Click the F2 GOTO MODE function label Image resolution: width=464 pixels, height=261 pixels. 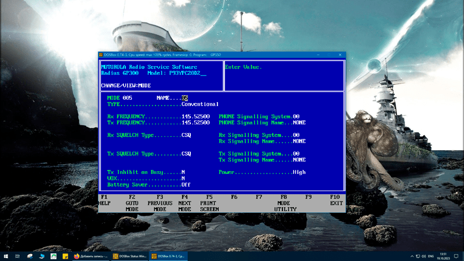132,203
